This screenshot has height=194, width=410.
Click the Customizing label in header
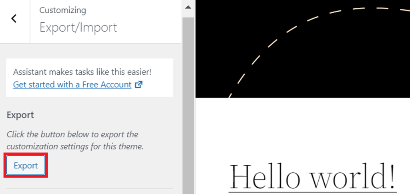point(62,10)
